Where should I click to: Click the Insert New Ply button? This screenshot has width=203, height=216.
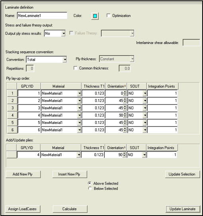(x=70, y=174)
